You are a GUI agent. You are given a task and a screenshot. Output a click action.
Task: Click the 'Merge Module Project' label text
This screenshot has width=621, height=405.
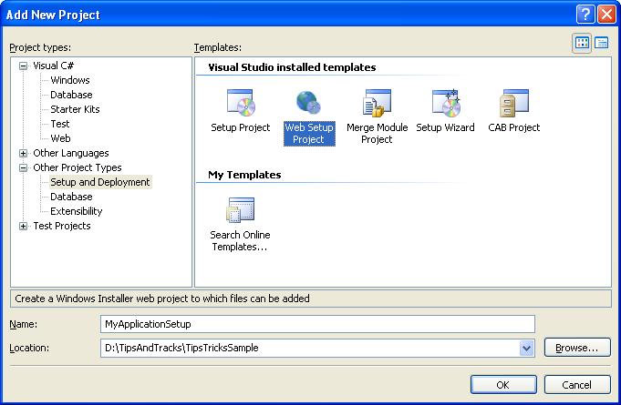tap(377, 134)
